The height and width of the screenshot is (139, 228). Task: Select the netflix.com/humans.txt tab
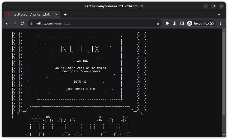(31, 14)
